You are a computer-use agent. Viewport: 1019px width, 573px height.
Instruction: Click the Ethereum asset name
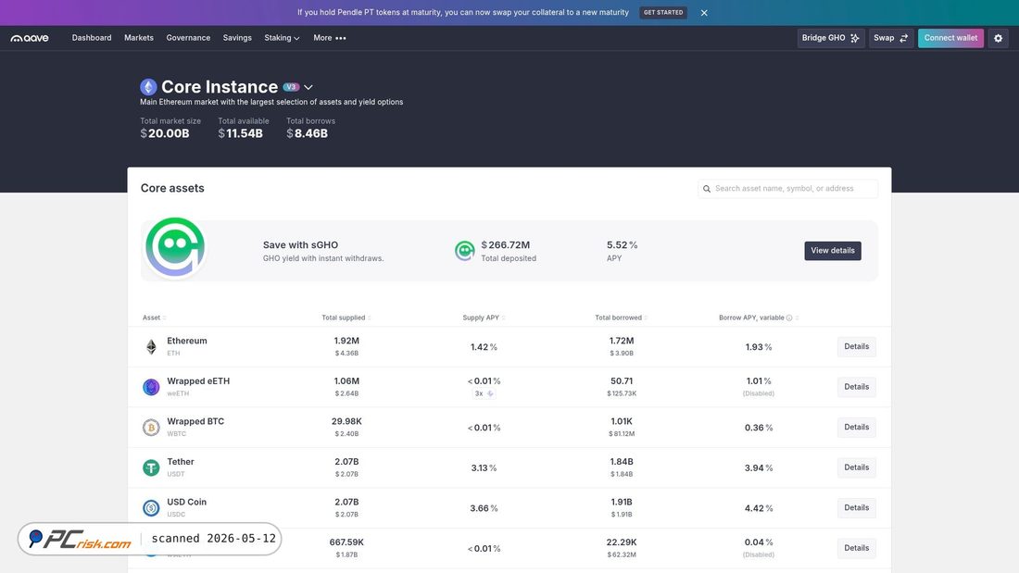pos(186,341)
